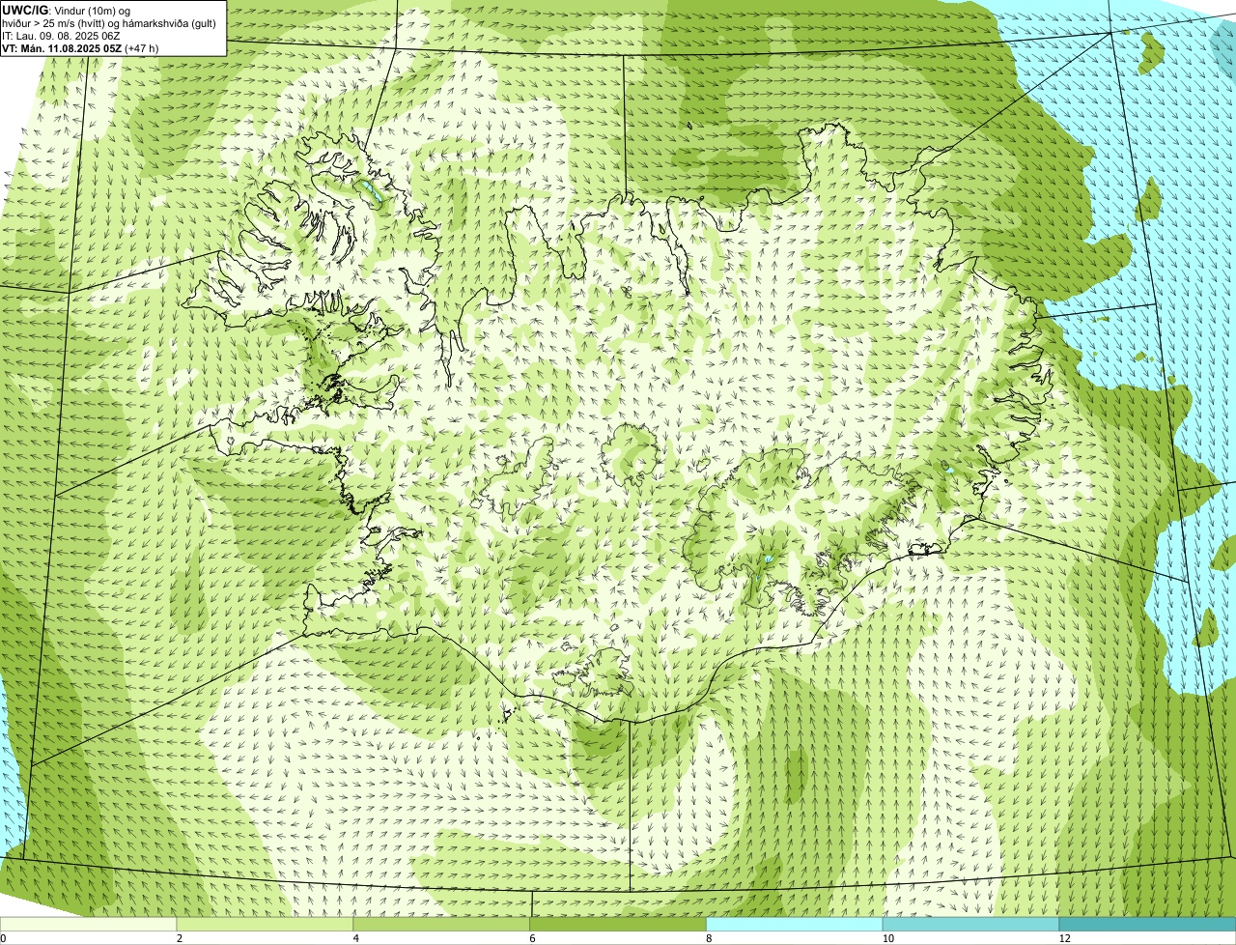Click the 10–12 m/s turquoise legend swatch
This screenshot has height=945, width=1236.
[970, 924]
